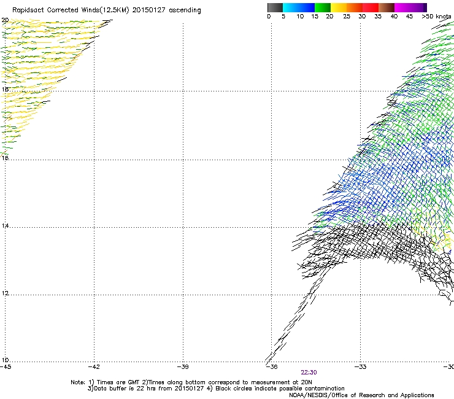Click the '12' latitude axis label
The height and width of the screenshot is (399, 454).
tap(5, 293)
